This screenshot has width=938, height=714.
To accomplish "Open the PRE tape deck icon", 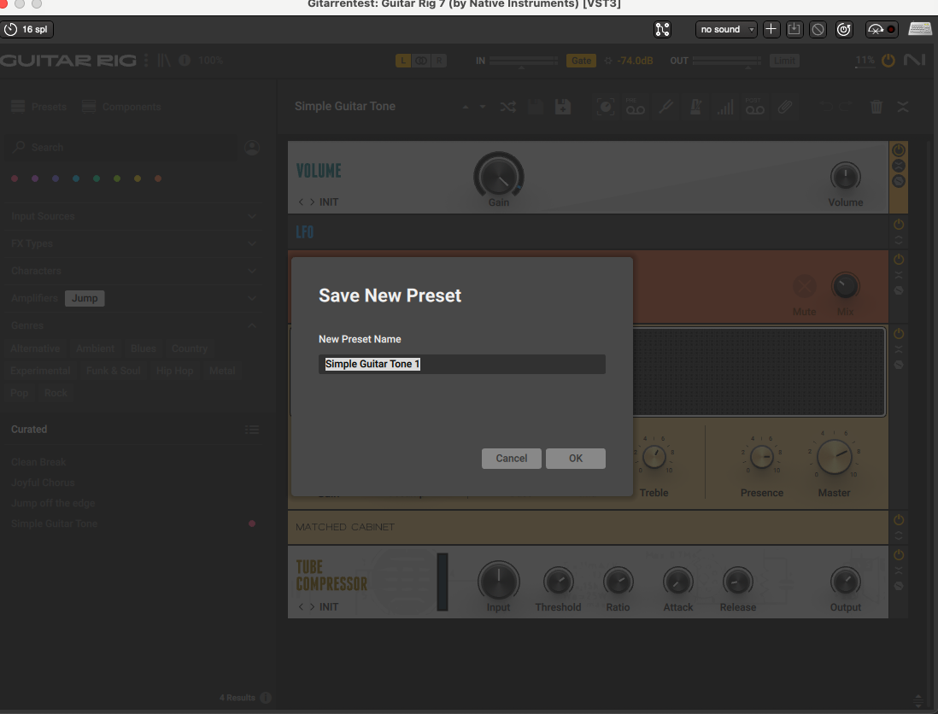I will pyautogui.click(x=636, y=107).
